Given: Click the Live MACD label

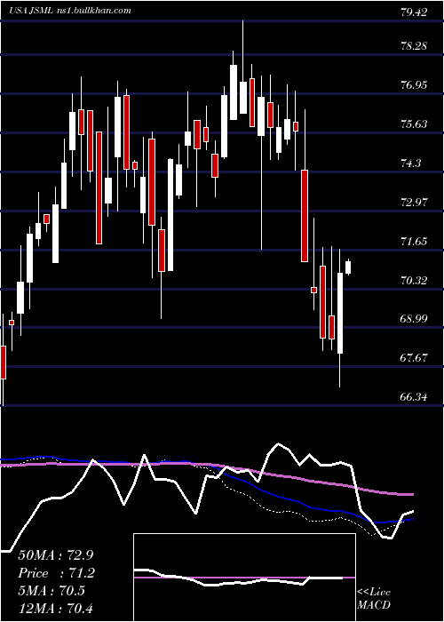Looking at the screenshot, I should click(x=374, y=598).
